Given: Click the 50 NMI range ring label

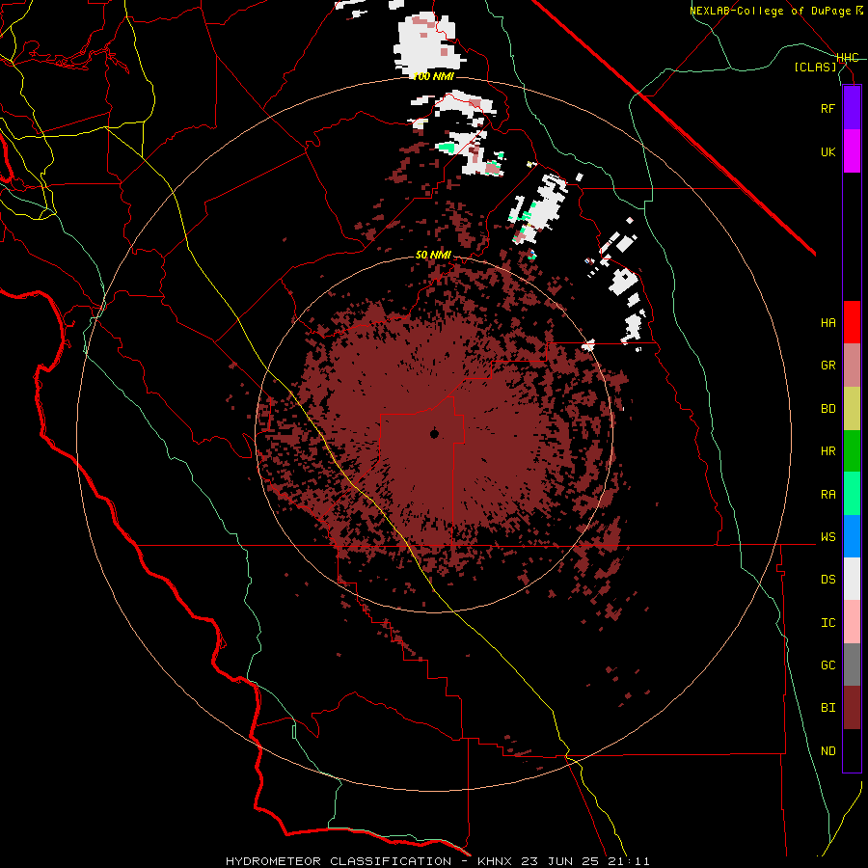Looking at the screenshot, I should 433,256.
